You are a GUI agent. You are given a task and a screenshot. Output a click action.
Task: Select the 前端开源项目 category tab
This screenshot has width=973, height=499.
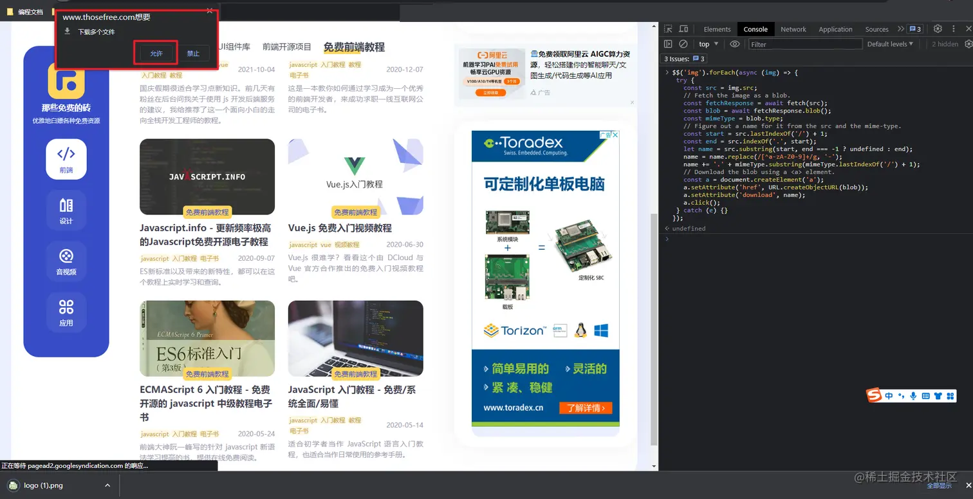(x=286, y=47)
